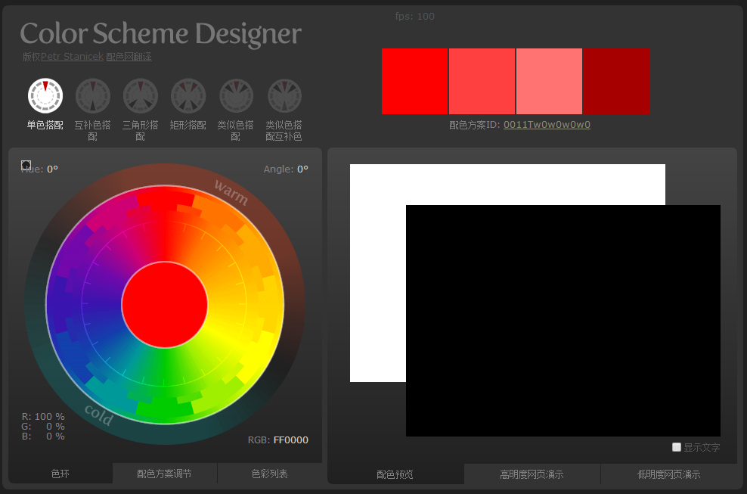This screenshot has height=494, width=747.
Task: Click the Angle value 0°
Action: (302, 169)
